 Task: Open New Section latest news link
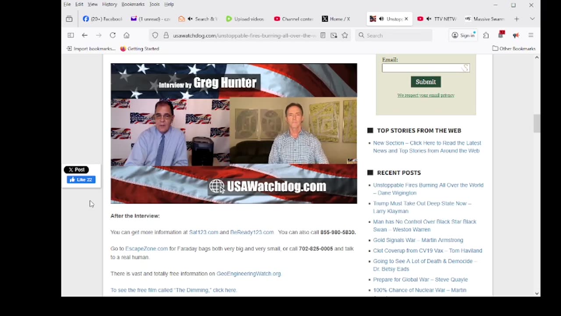(x=427, y=147)
